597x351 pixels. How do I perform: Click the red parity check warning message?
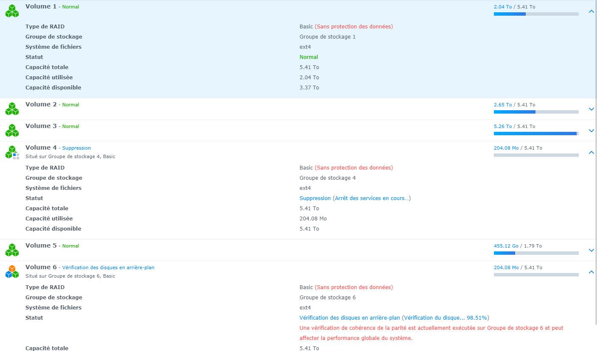(432, 333)
